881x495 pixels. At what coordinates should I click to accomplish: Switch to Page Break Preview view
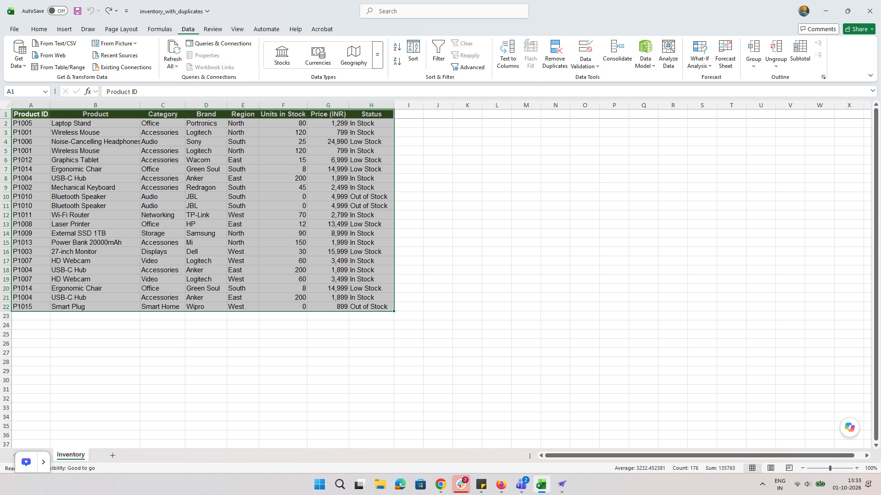coord(789,468)
